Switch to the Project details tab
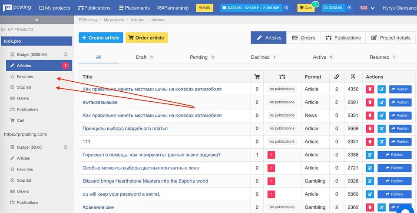The width and height of the screenshot is (417, 213). click(x=391, y=37)
